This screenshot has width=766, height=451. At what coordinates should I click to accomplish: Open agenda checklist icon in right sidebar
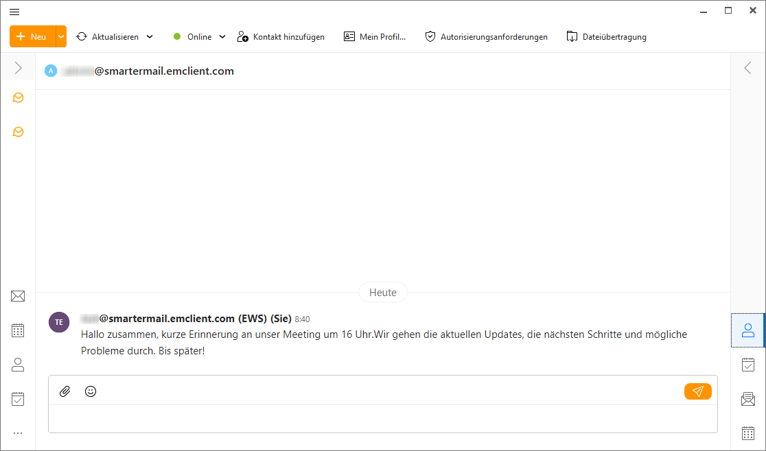748,365
